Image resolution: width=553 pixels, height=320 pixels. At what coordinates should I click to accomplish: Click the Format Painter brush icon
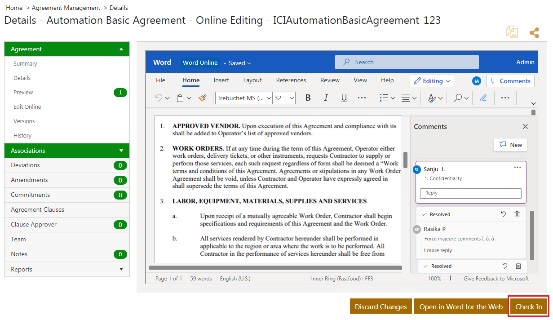pyautogui.click(x=202, y=98)
